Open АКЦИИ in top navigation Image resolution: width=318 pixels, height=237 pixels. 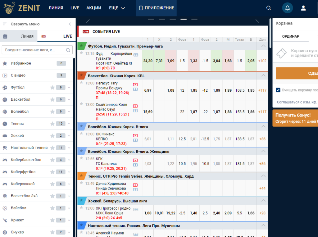click(94, 8)
